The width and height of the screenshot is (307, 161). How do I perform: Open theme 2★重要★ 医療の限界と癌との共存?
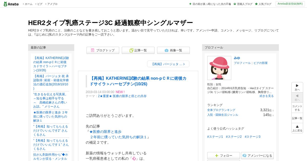tap(122, 96)
